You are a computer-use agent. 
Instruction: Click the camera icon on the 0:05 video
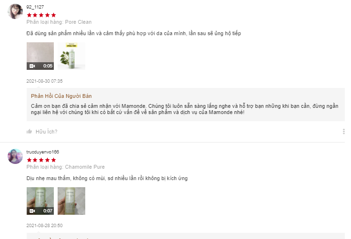pyautogui.click(x=32, y=66)
